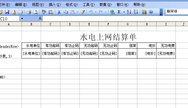The height and width of the screenshot is (108, 188).
Task: Select column E header
Action: pyautogui.click(x=89, y=24)
